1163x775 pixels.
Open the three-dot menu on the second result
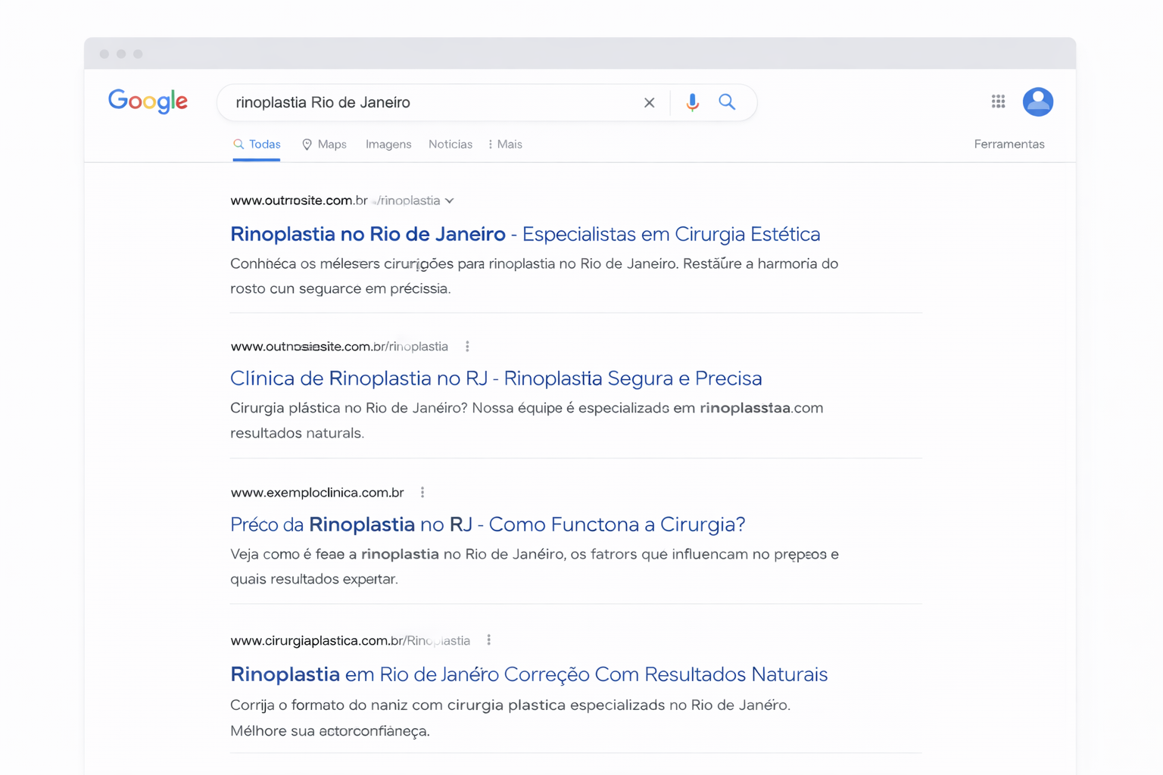click(467, 346)
